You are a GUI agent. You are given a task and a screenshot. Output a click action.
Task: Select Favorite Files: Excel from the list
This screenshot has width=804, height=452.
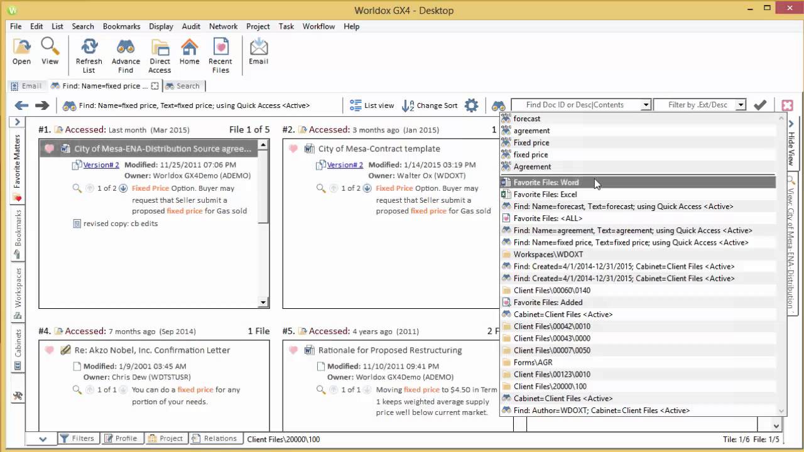tap(545, 195)
